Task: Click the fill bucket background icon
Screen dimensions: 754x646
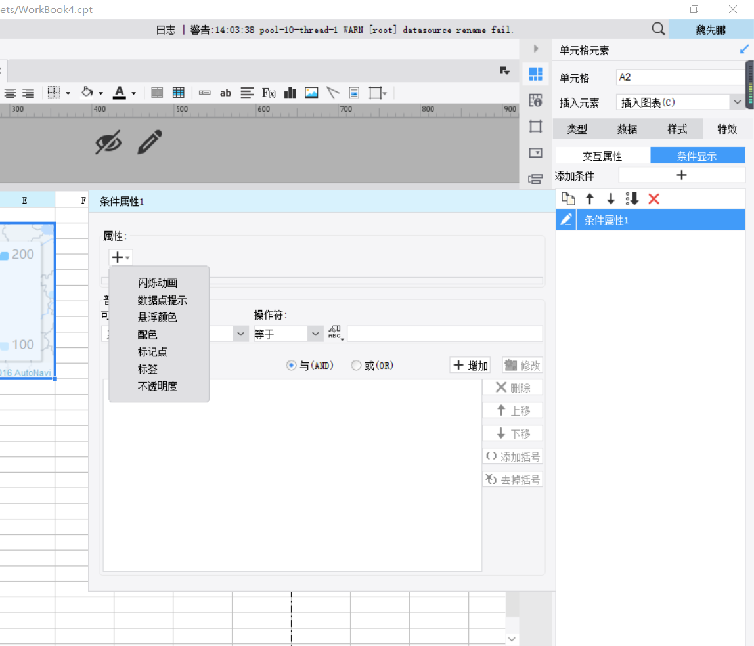Action: [x=87, y=92]
